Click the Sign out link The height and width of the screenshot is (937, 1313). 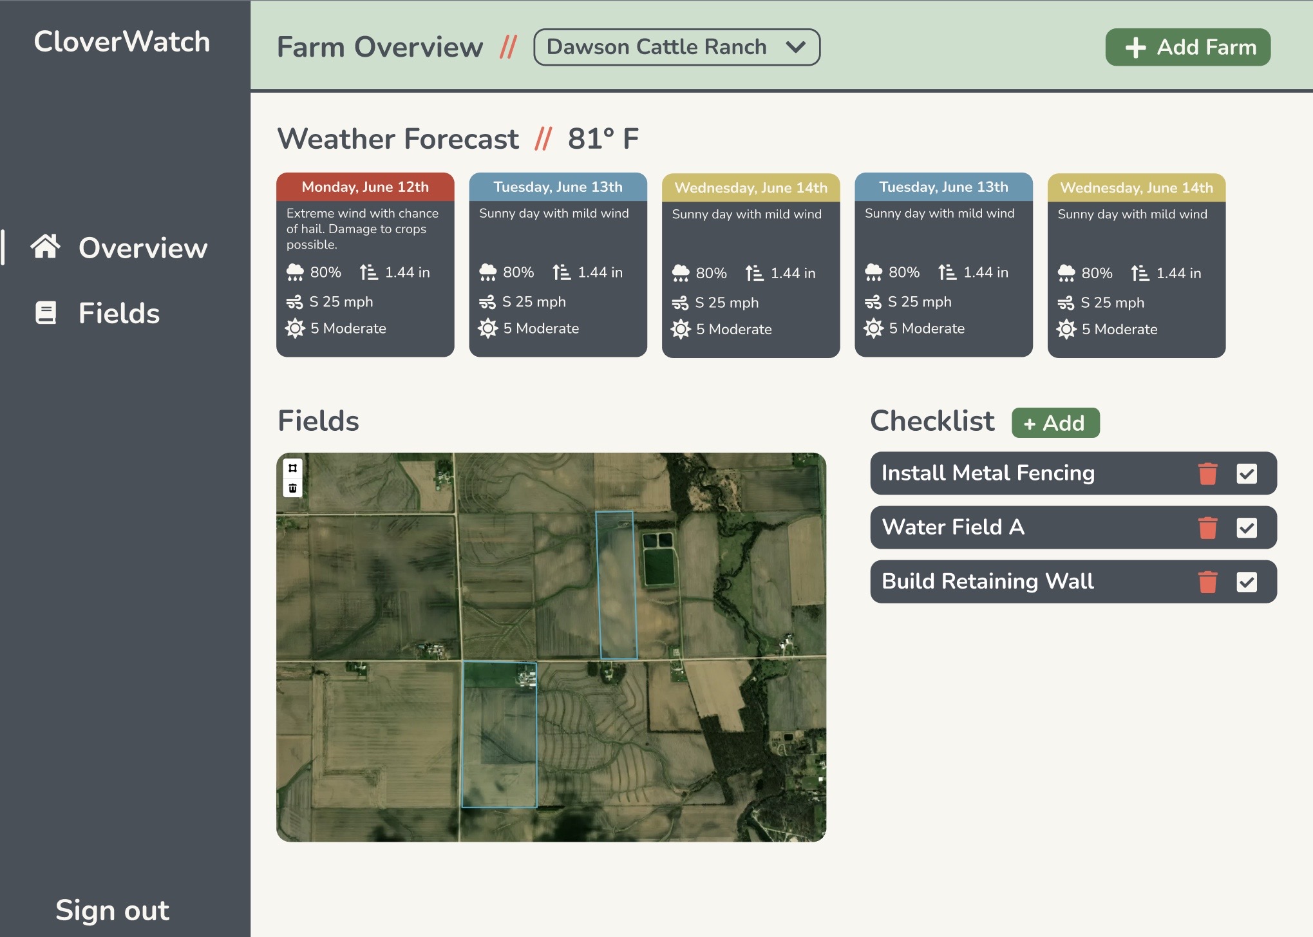(x=112, y=910)
